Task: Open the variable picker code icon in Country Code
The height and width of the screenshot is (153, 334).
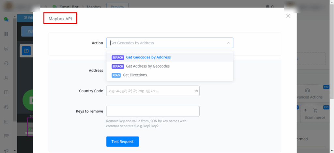Action: (196, 91)
